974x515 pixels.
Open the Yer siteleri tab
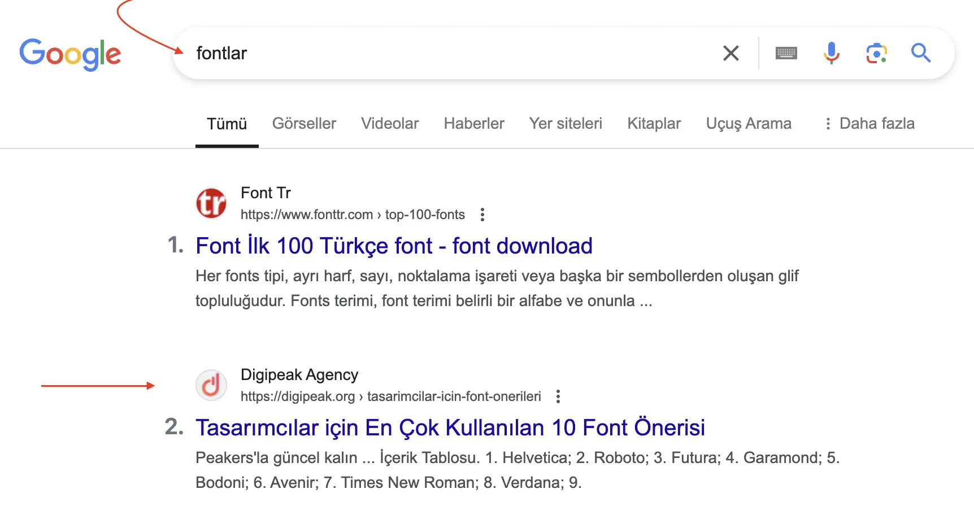tap(566, 124)
